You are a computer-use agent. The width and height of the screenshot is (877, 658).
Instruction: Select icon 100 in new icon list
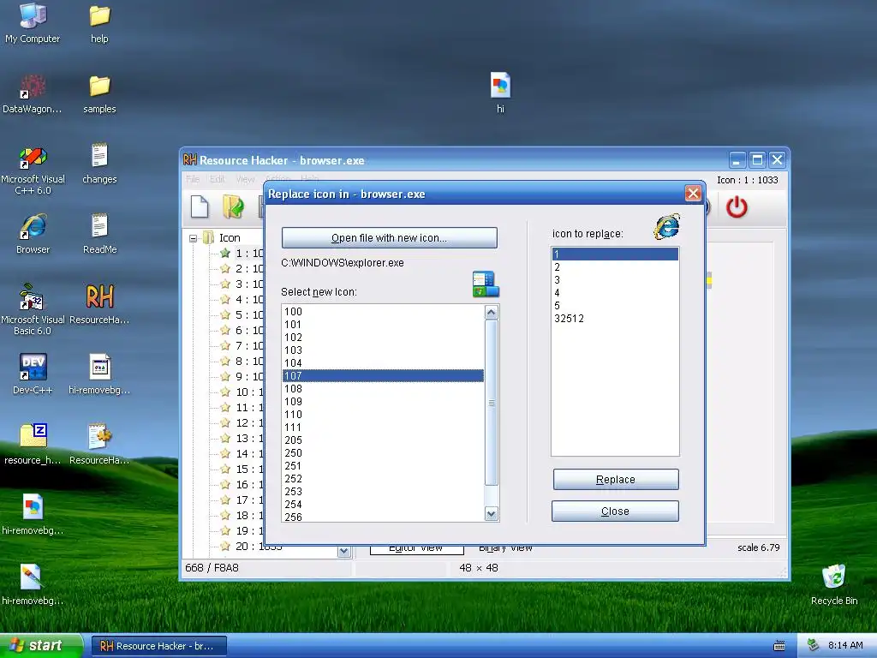383,312
